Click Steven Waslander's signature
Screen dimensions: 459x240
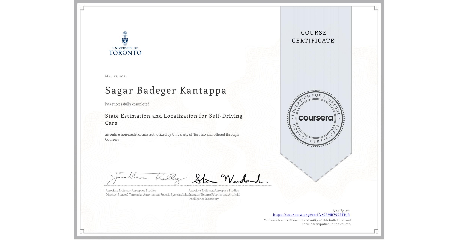pyautogui.click(x=230, y=179)
